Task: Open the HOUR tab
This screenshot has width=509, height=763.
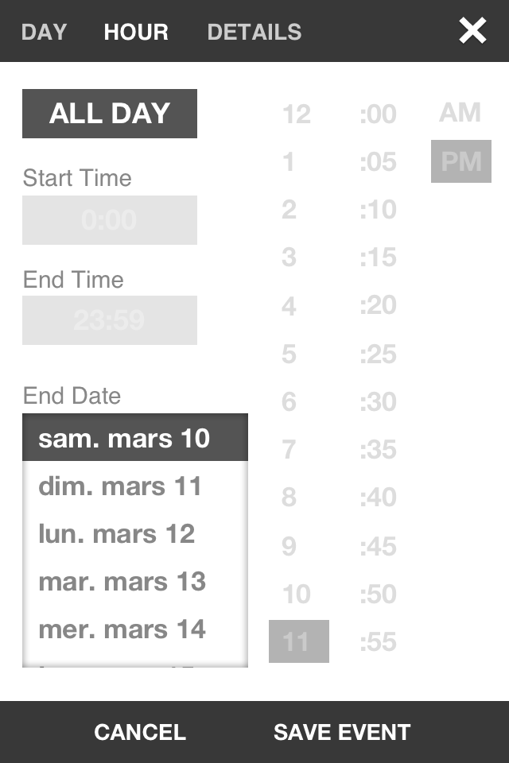Action: point(136,32)
